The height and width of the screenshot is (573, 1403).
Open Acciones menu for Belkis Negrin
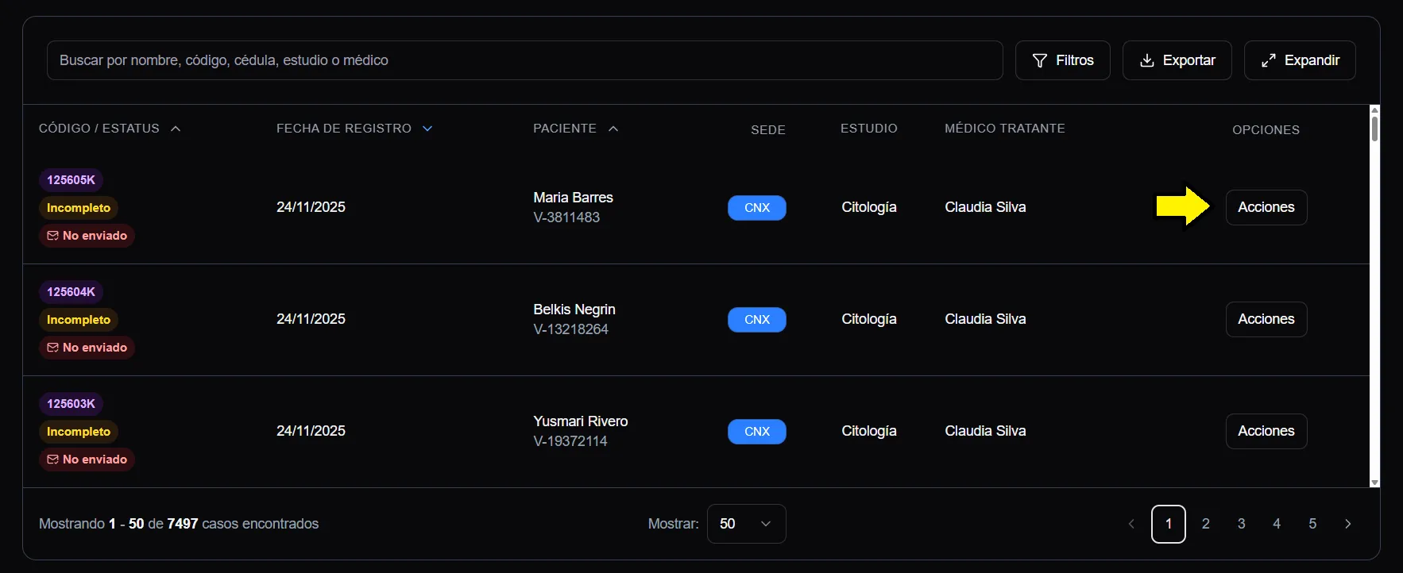click(1266, 319)
